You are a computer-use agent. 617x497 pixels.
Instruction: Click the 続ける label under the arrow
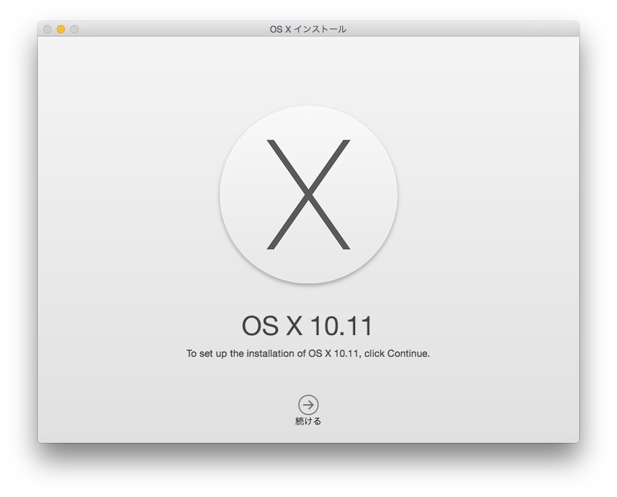[x=308, y=421]
